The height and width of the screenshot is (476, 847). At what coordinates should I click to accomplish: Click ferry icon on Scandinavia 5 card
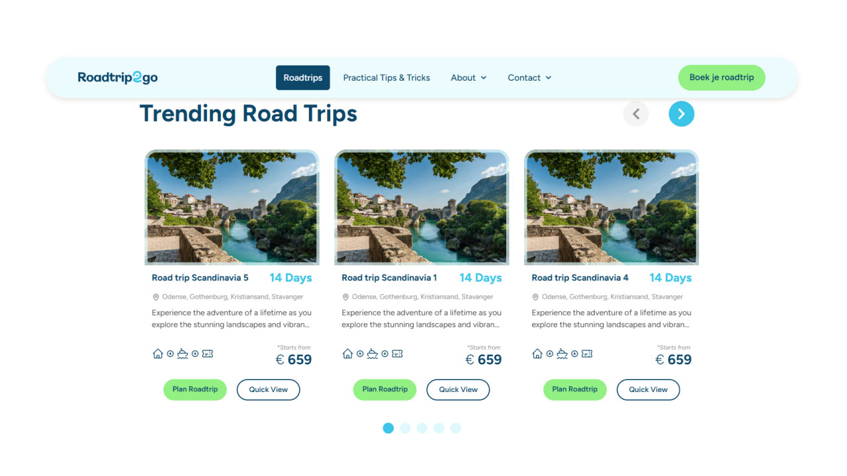tap(183, 354)
